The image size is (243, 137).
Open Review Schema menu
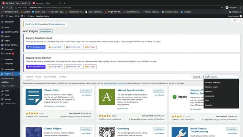point(11,45)
